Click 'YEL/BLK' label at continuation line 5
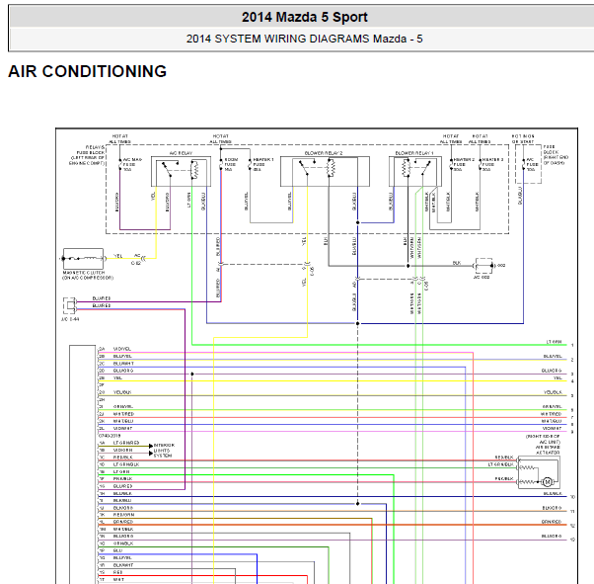This screenshot has width=594, height=584. tap(553, 392)
